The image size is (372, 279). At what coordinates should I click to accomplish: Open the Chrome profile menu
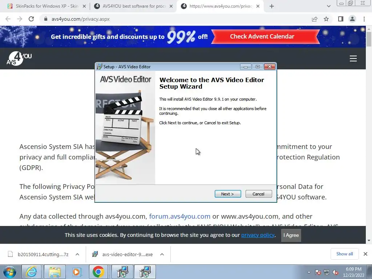352,19
